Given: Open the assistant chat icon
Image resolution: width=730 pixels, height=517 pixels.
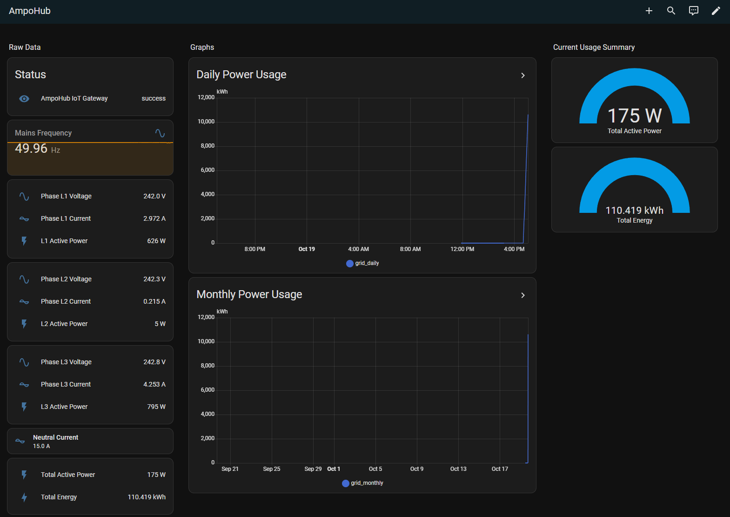Looking at the screenshot, I should (x=693, y=11).
